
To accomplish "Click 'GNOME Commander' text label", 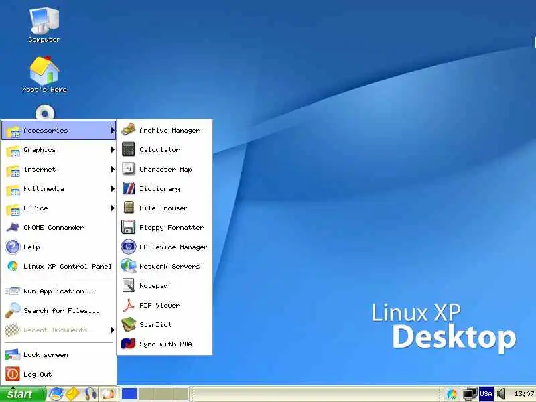I will 54,227.
